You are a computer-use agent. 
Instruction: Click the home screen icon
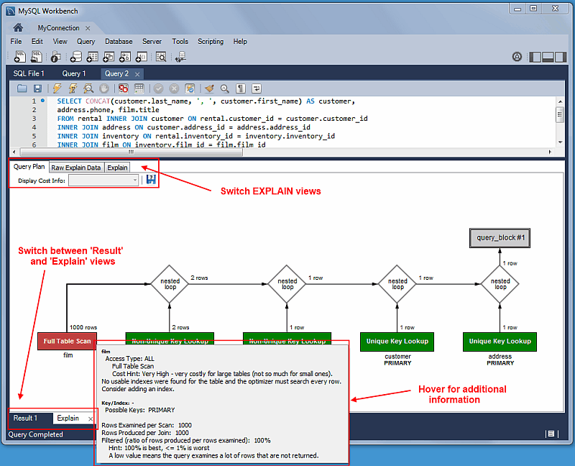pyautogui.click(x=18, y=27)
